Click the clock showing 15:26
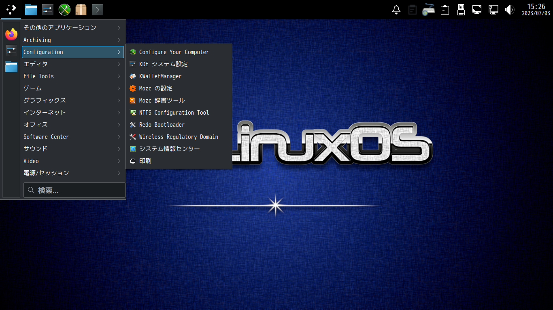 click(x=536, y=10)
